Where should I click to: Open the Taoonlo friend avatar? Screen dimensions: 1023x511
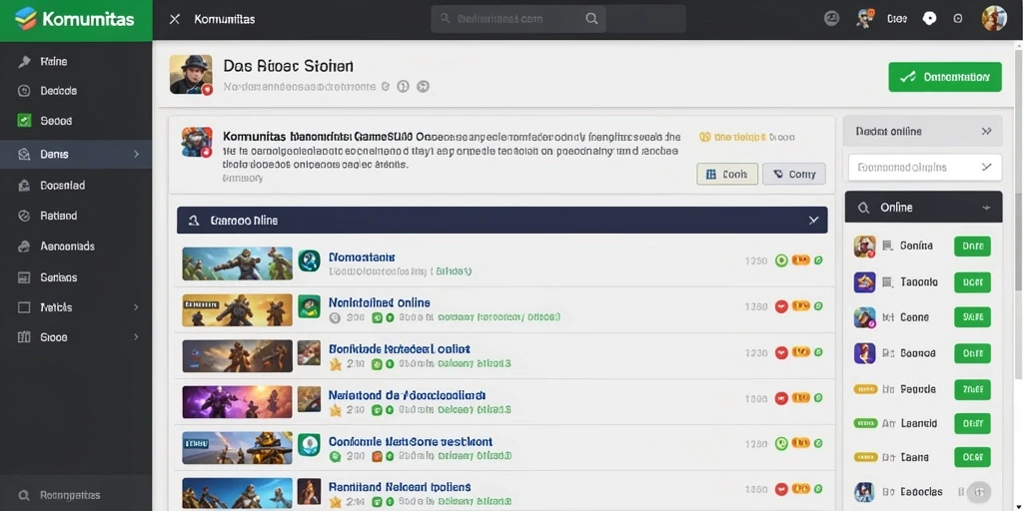point(864,282)
